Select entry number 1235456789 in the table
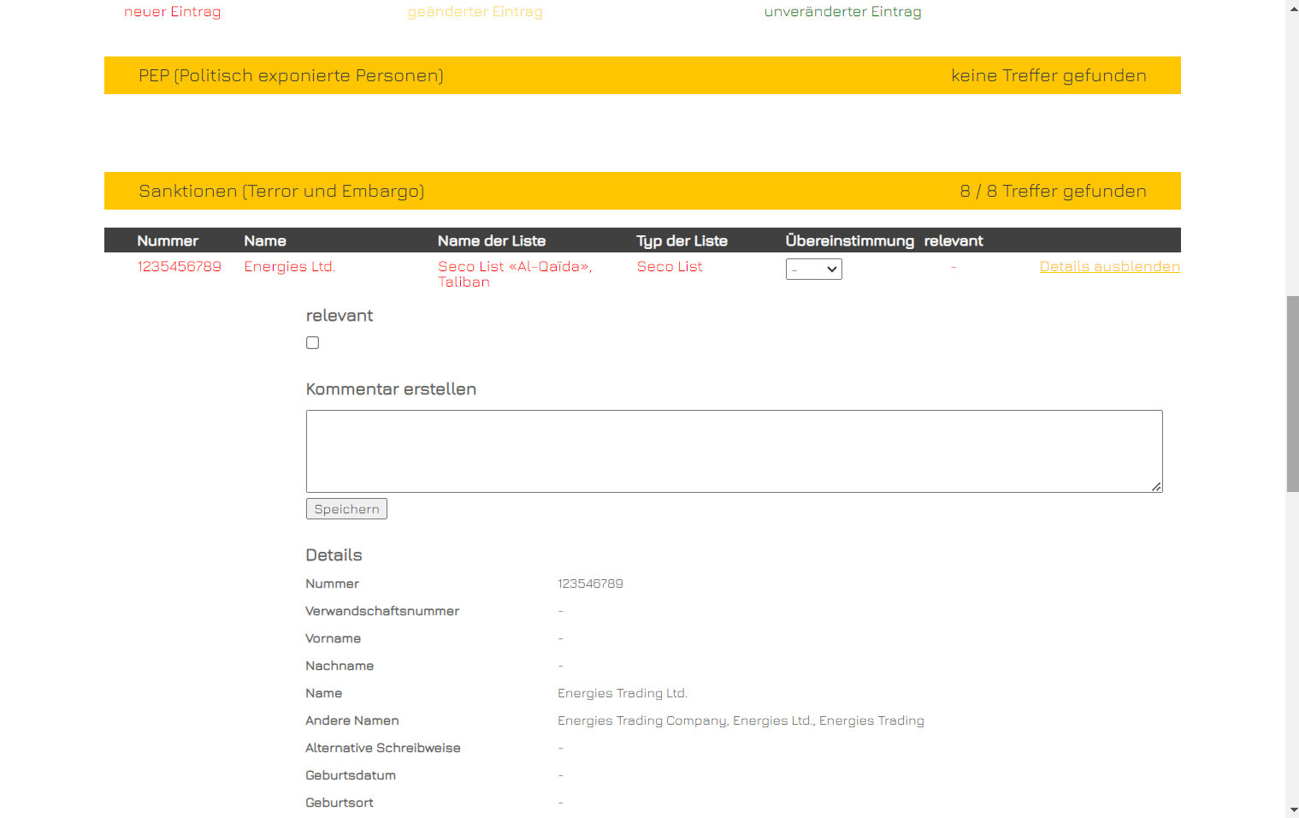Screen dimensions: 1299x818 179,267
